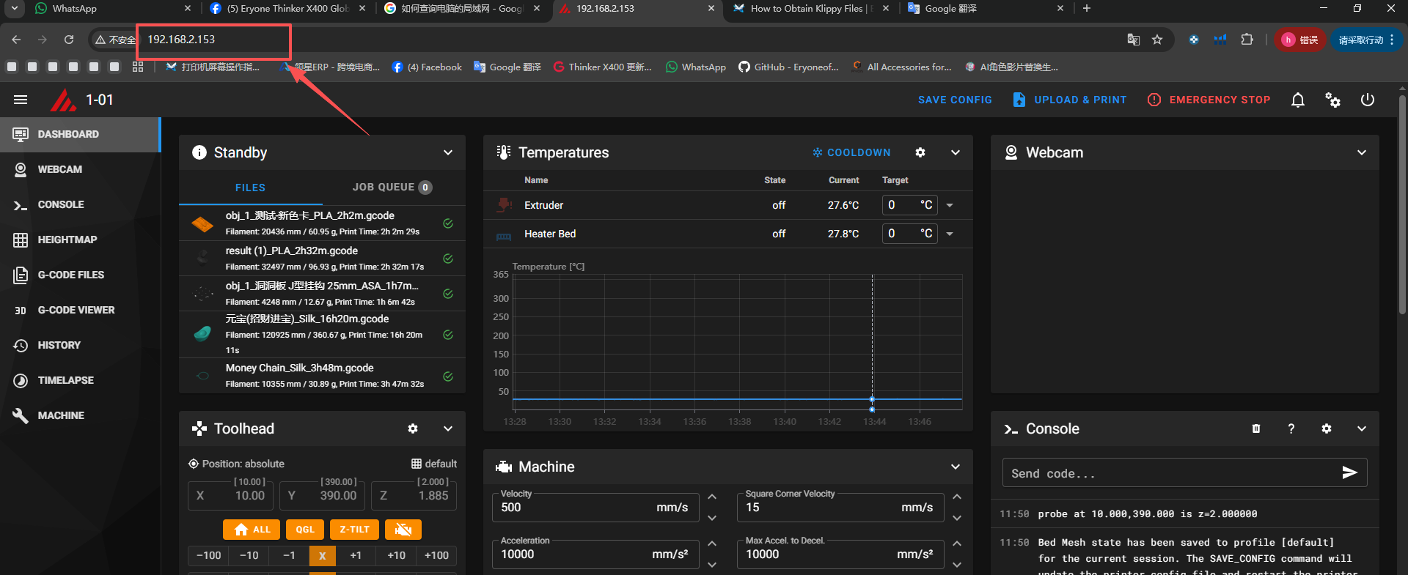Open Extruder target temperature preset dropdown

(950, 206)
